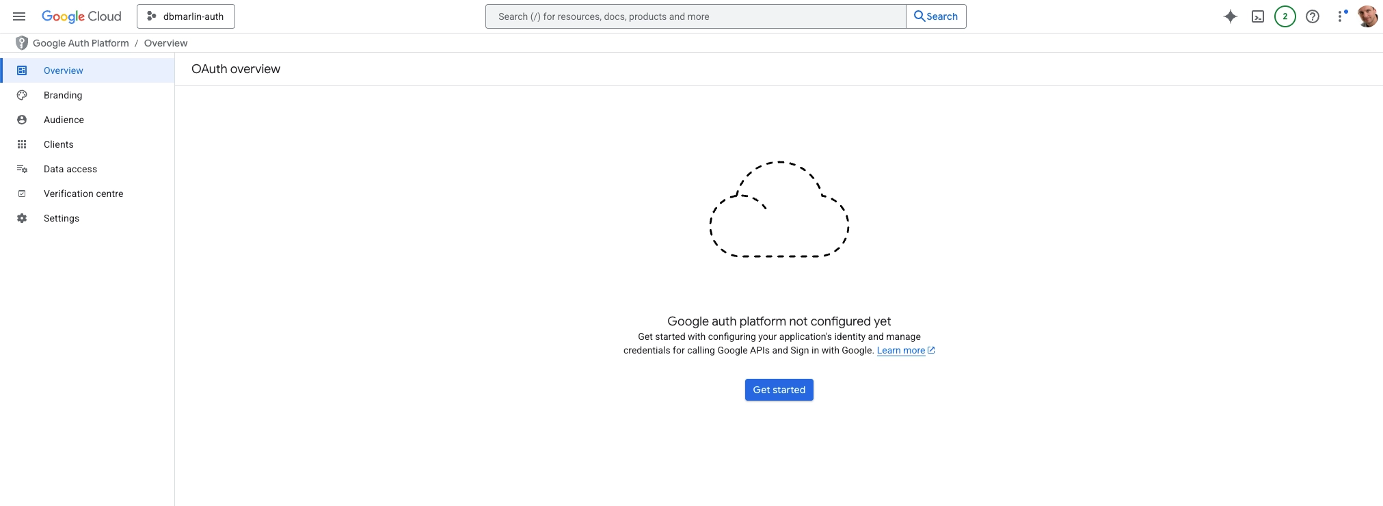
Task: Open the three-dot settings and utilities menu
Action: (1341, 16)
